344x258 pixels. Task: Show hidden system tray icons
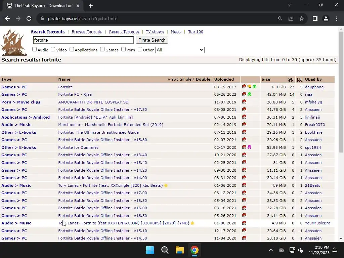coord(271,250)
